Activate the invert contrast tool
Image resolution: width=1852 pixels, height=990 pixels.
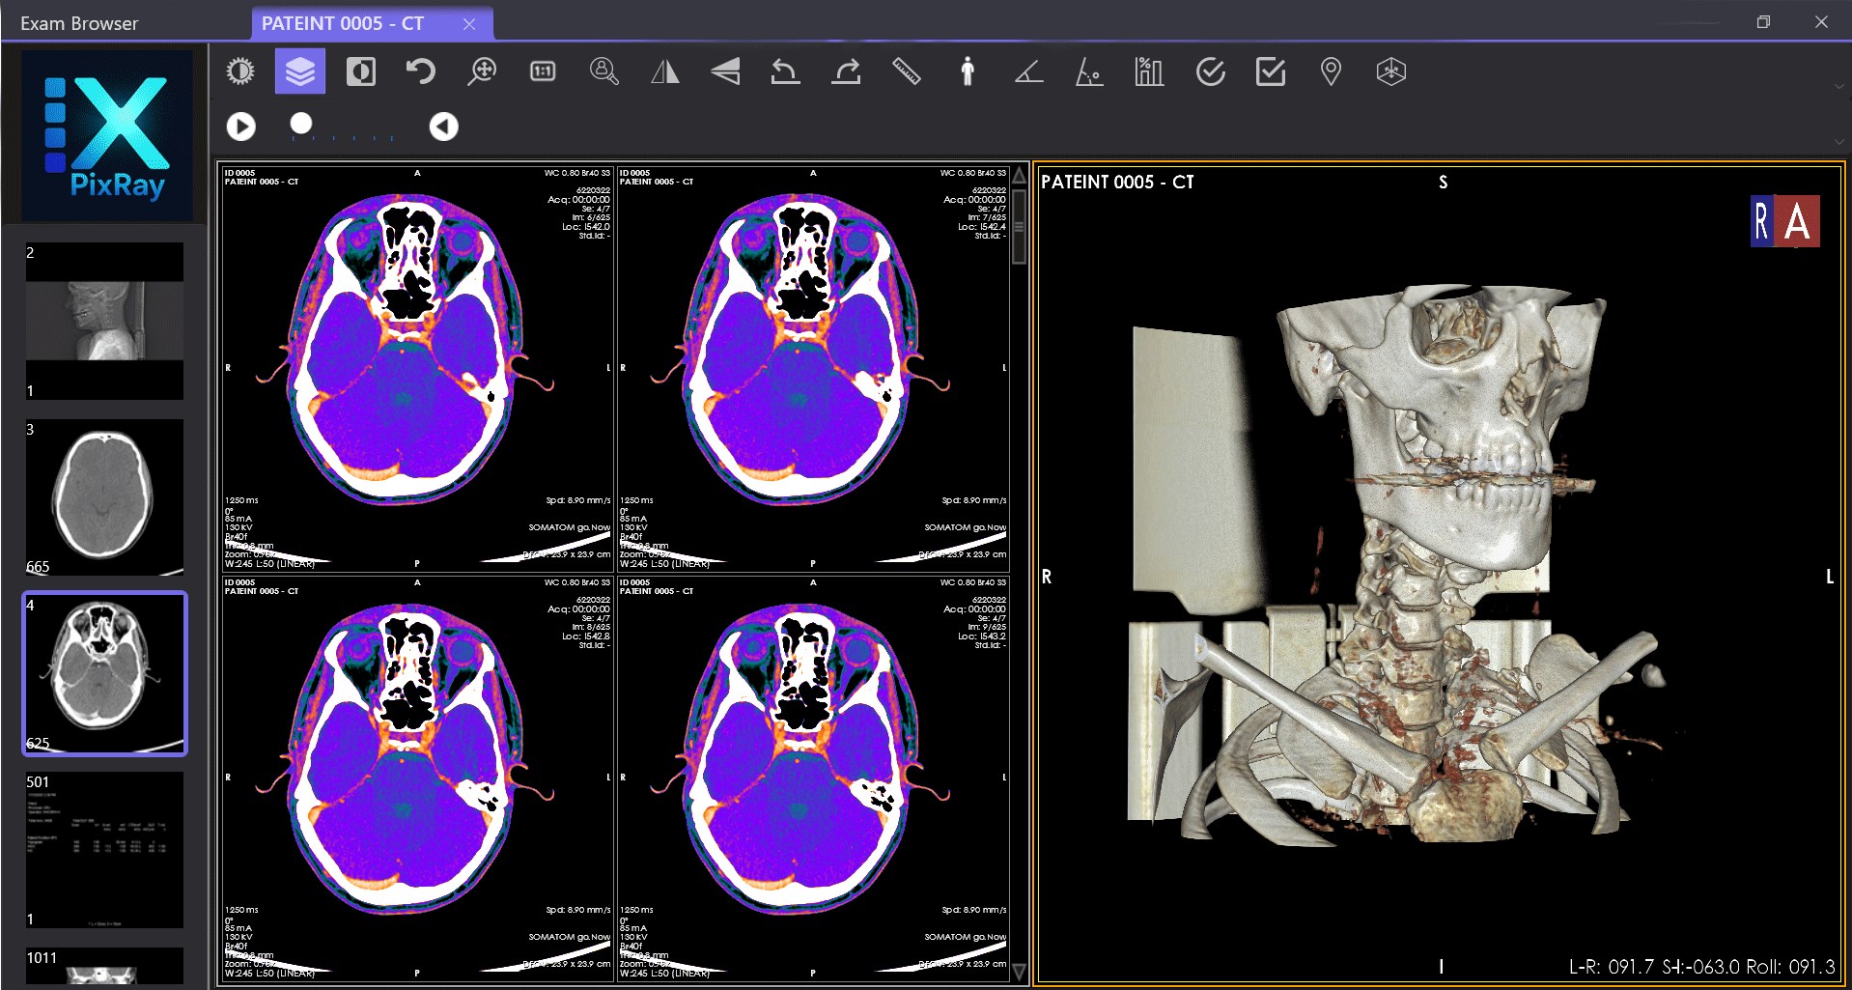[360, 71]
